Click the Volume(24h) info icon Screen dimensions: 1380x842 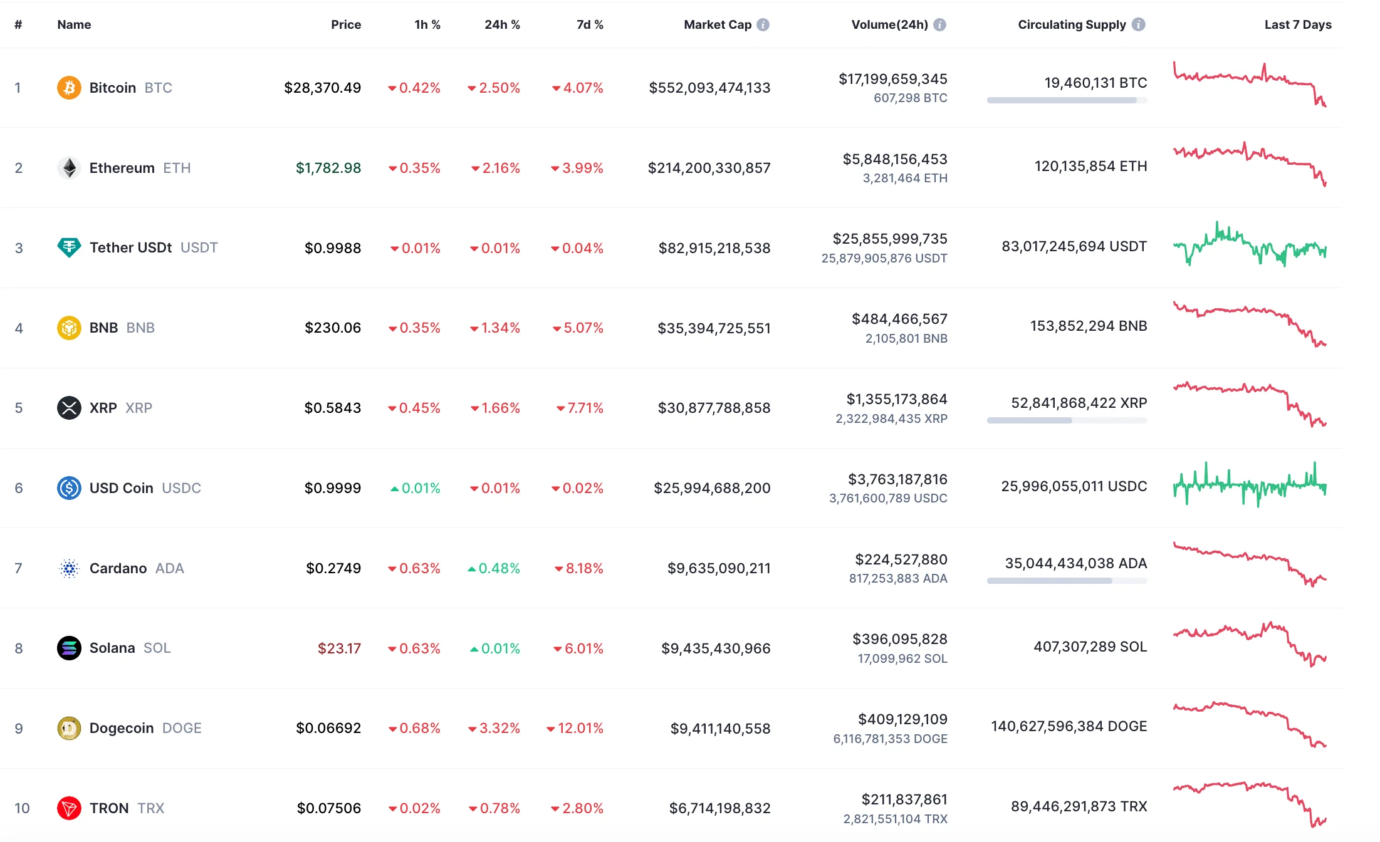(938, 24)
